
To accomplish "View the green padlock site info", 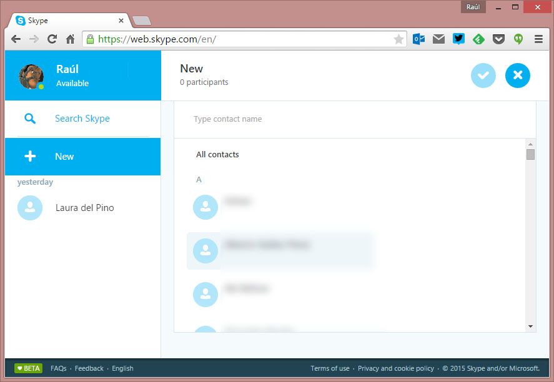I will point(90,39).
